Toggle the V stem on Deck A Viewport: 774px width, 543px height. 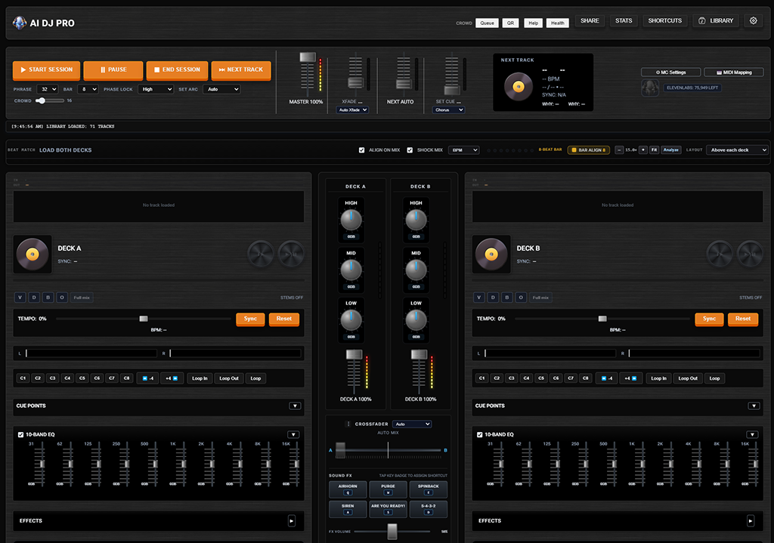coord(20,298)
